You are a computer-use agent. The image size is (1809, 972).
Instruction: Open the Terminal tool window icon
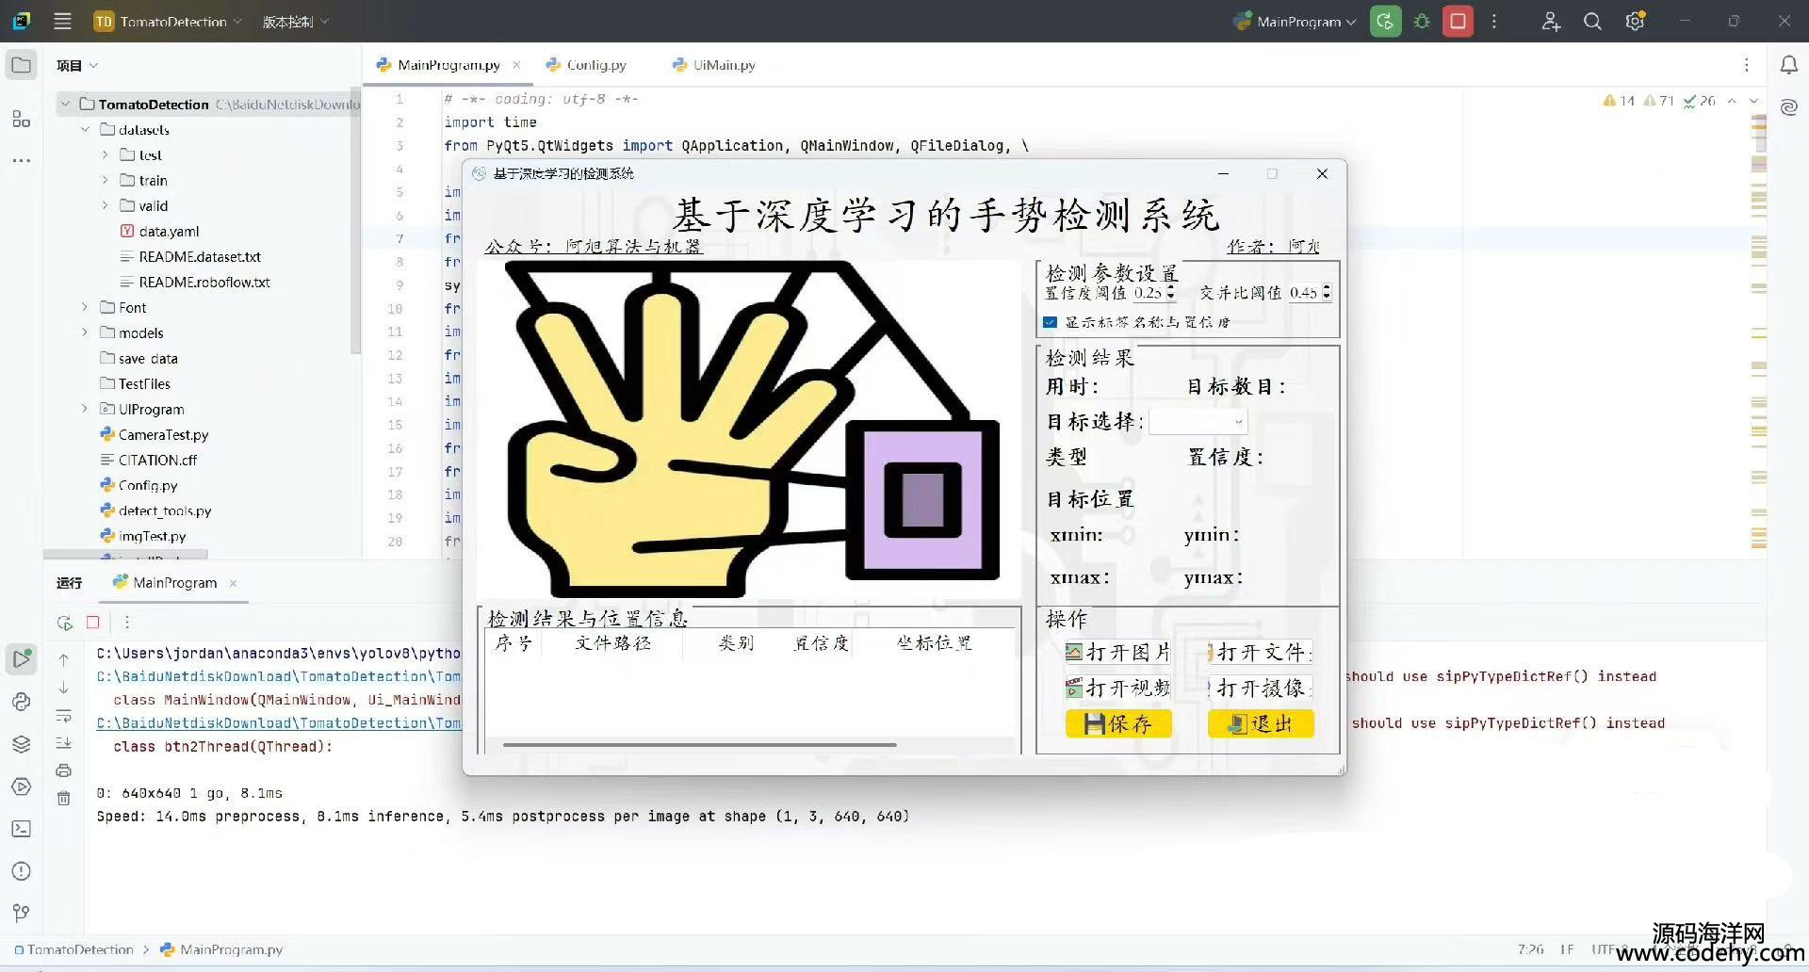[21, 829]
